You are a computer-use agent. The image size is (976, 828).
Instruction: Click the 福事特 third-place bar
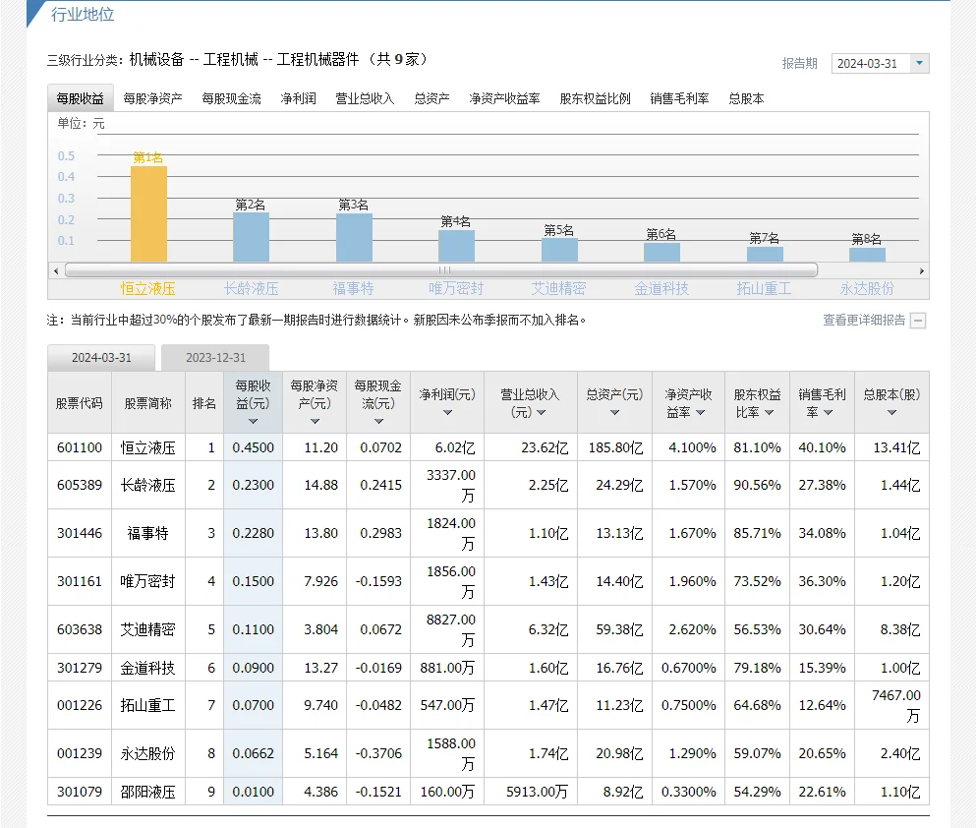(x=354, y=238)
